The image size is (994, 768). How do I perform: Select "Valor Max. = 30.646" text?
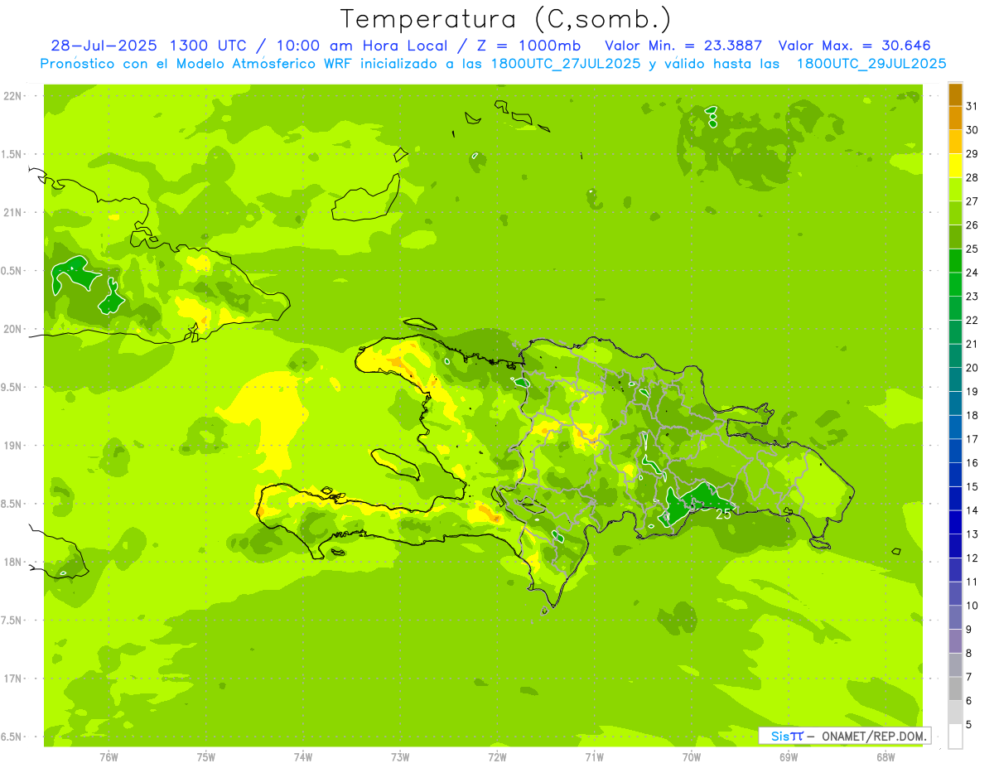point(855,46)
